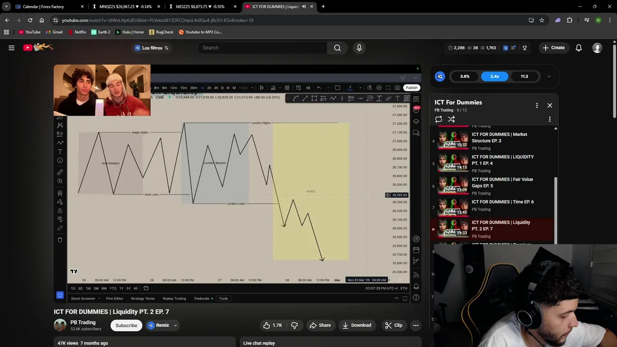Toggle shuffle playlist
Screen dimensions: 617x347
point(451,119)
